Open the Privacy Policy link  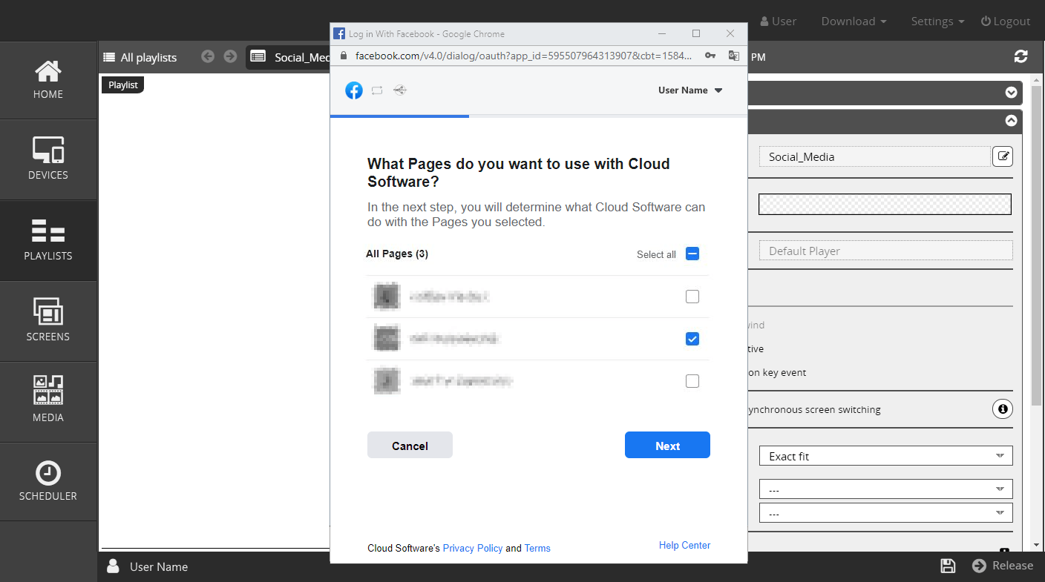click(x=473, y=549)
